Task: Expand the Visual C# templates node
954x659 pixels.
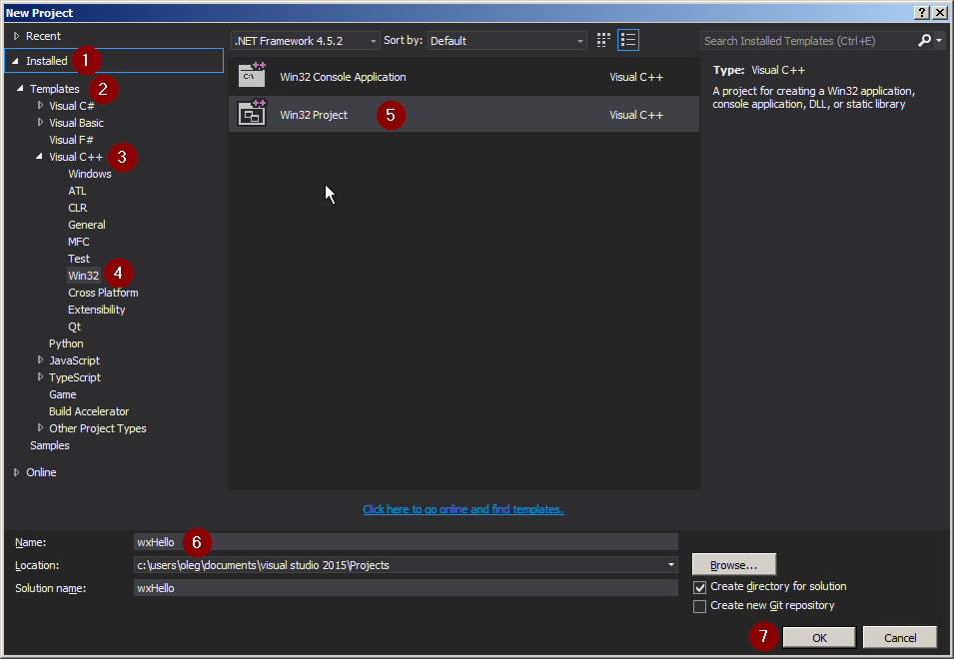Action: point(40,105)
